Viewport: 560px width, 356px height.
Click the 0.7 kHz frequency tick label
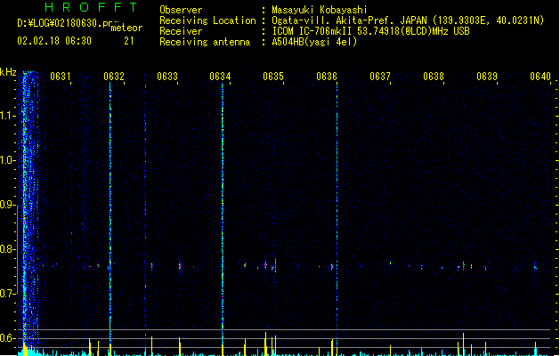(x=7, y=294)
